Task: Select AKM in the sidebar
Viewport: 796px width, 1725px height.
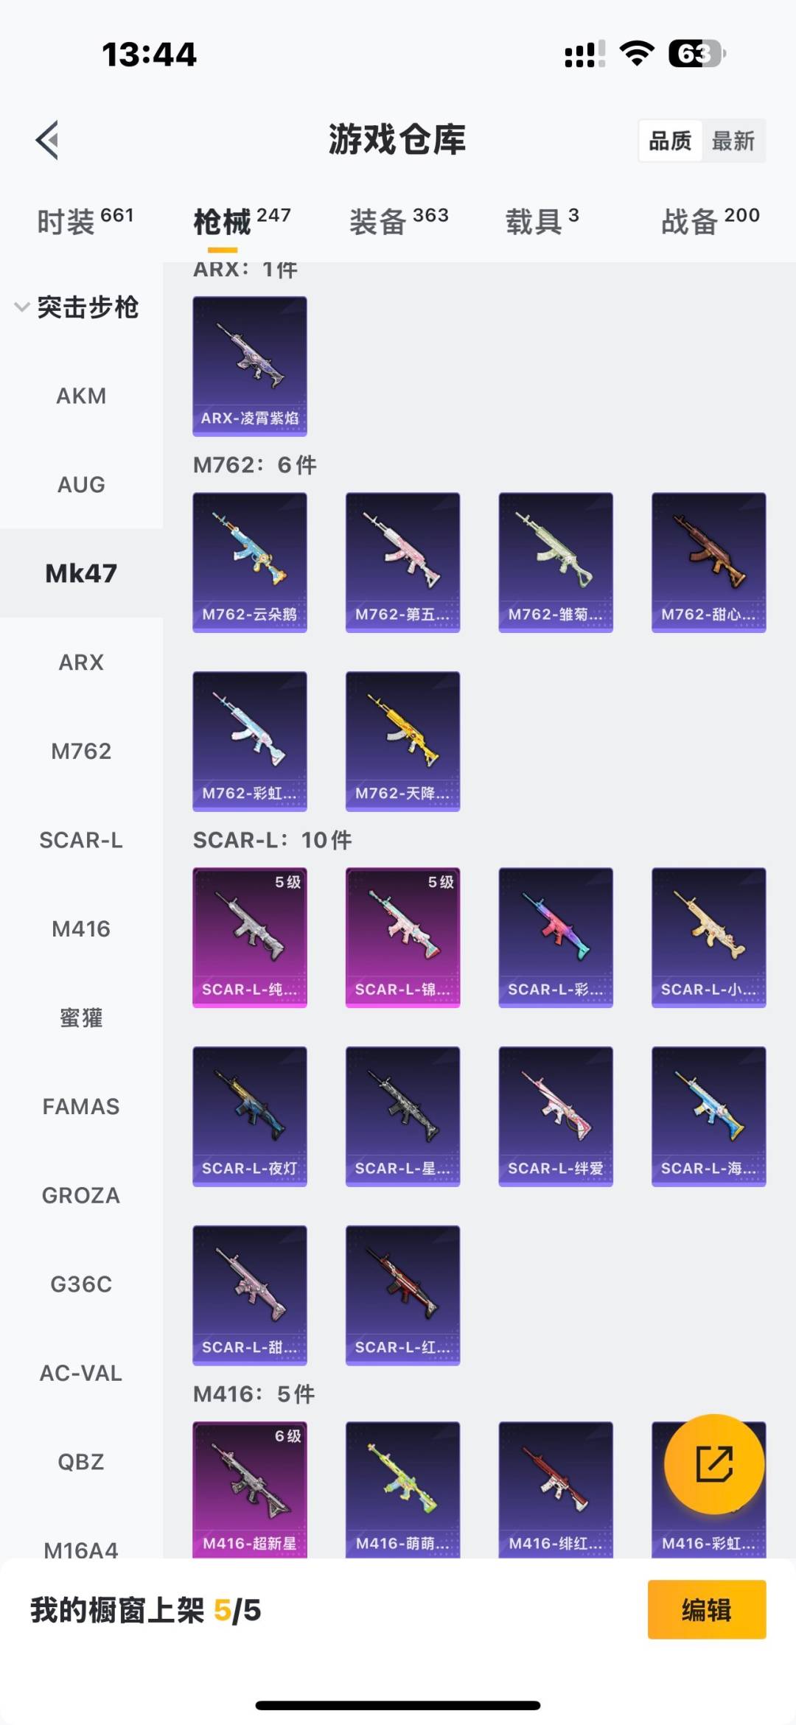Action: 81,396
